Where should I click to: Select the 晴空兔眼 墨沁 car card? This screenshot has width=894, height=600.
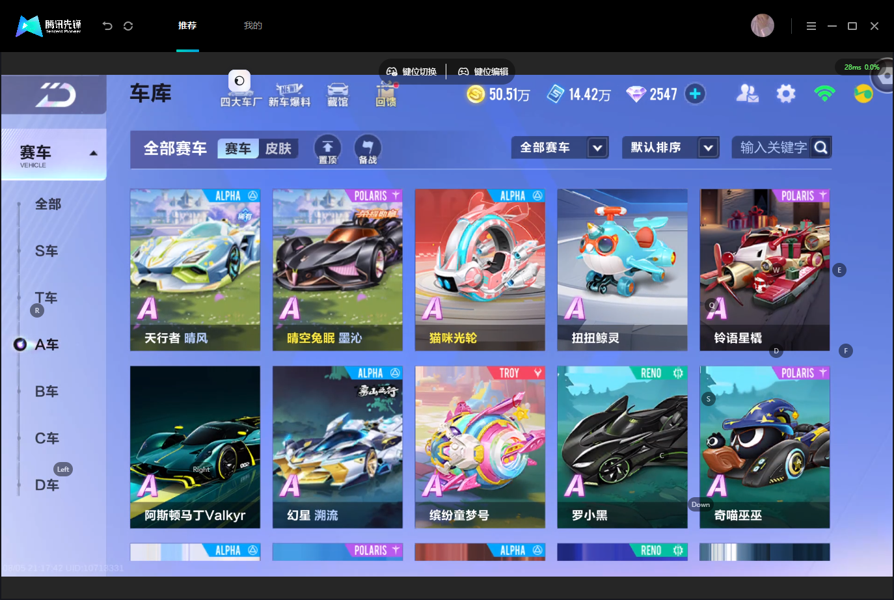338,270
